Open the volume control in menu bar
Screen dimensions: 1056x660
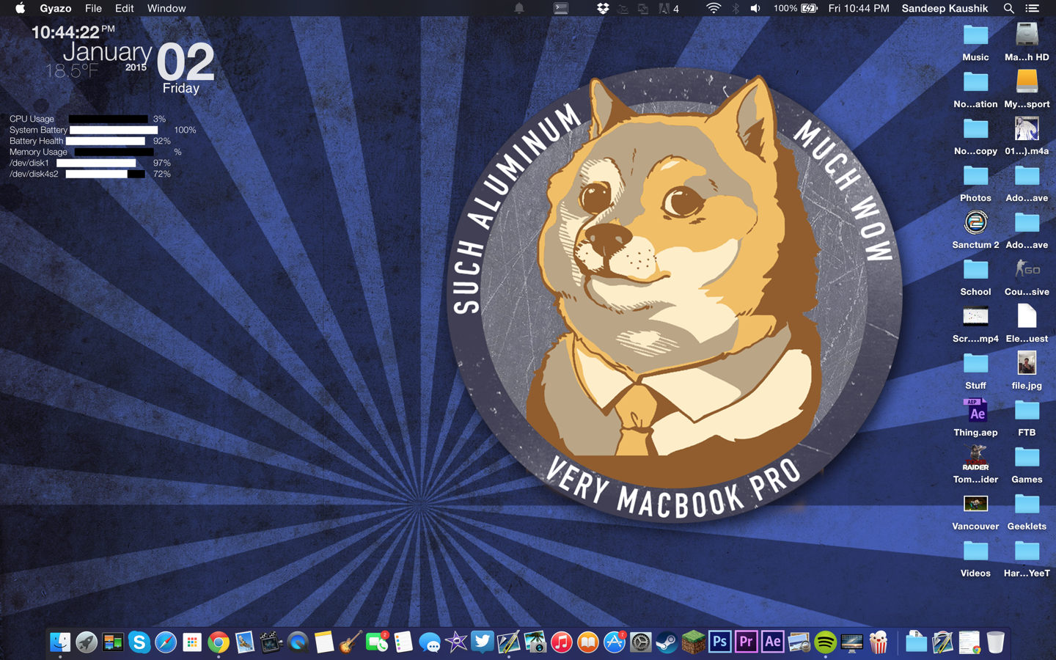[x=755, y=8]
